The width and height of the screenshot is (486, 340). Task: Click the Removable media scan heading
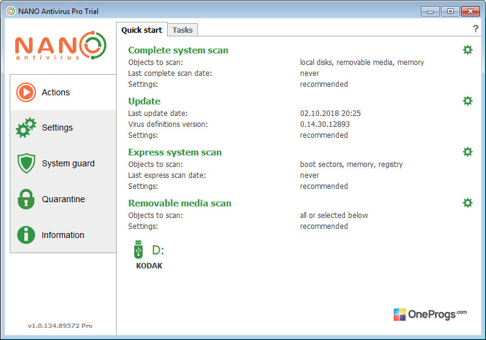(x=180, y=203)
